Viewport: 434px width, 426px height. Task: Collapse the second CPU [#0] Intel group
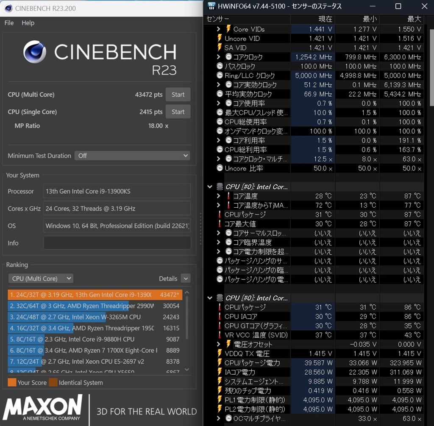pos(210,298)
